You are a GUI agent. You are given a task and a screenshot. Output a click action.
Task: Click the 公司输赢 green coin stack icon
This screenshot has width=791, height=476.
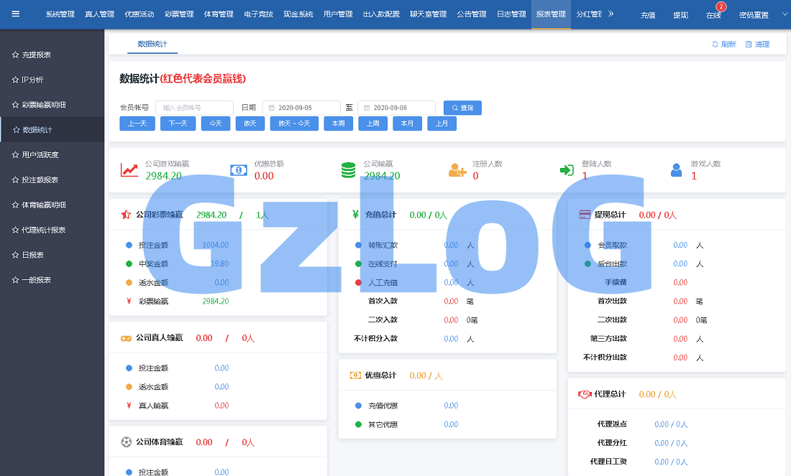(x=348, y=170)
